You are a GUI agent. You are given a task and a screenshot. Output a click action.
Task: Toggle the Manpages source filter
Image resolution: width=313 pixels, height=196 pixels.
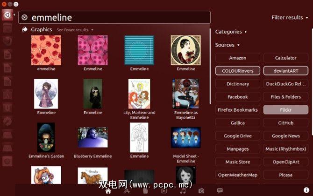tap(237, 149)
